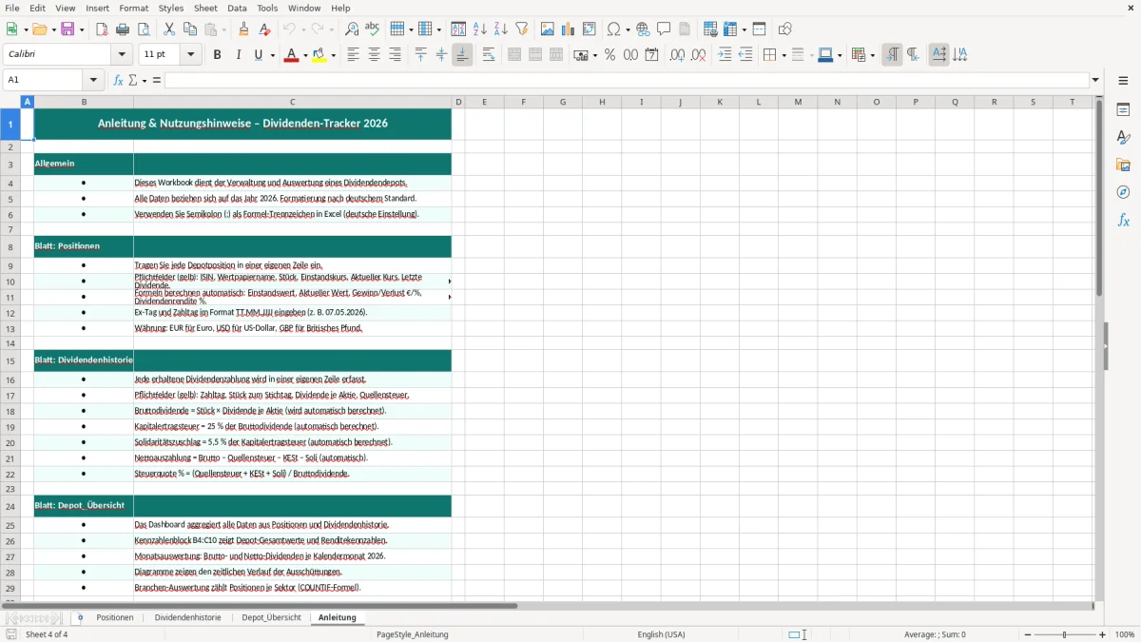Insert an image via the toolbar icon

pos(548,29)
